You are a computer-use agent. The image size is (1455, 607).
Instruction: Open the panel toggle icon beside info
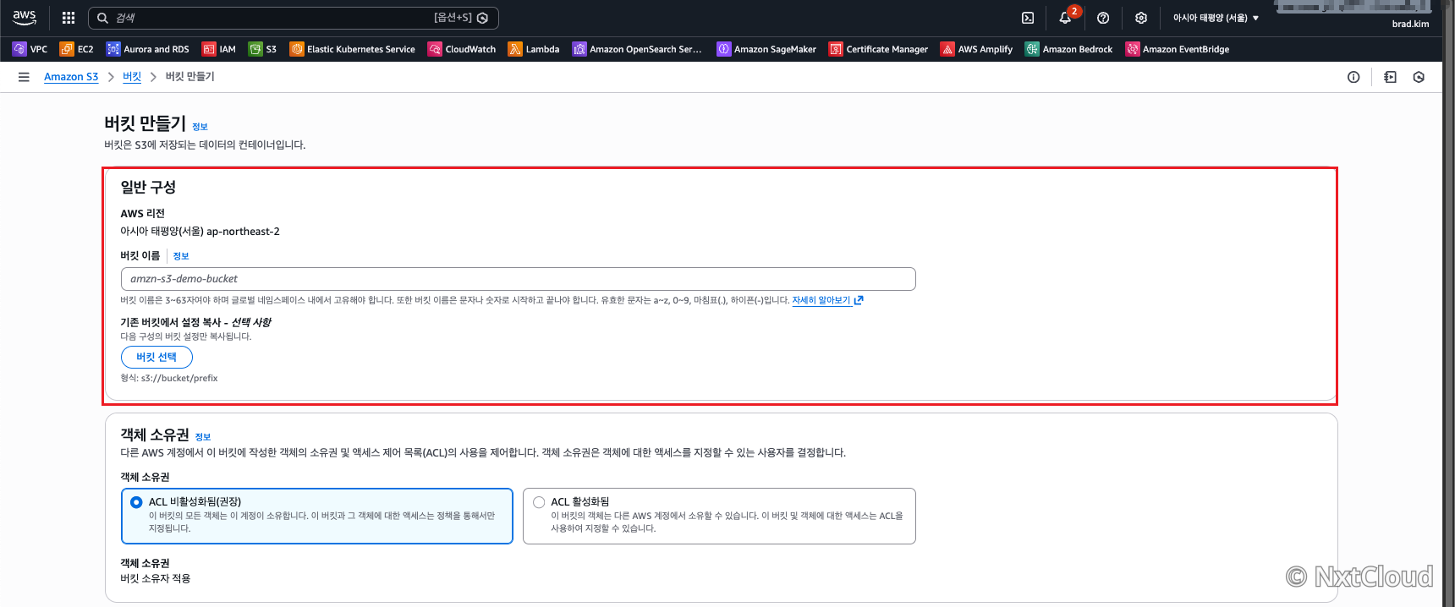(x=1390, y=77)
